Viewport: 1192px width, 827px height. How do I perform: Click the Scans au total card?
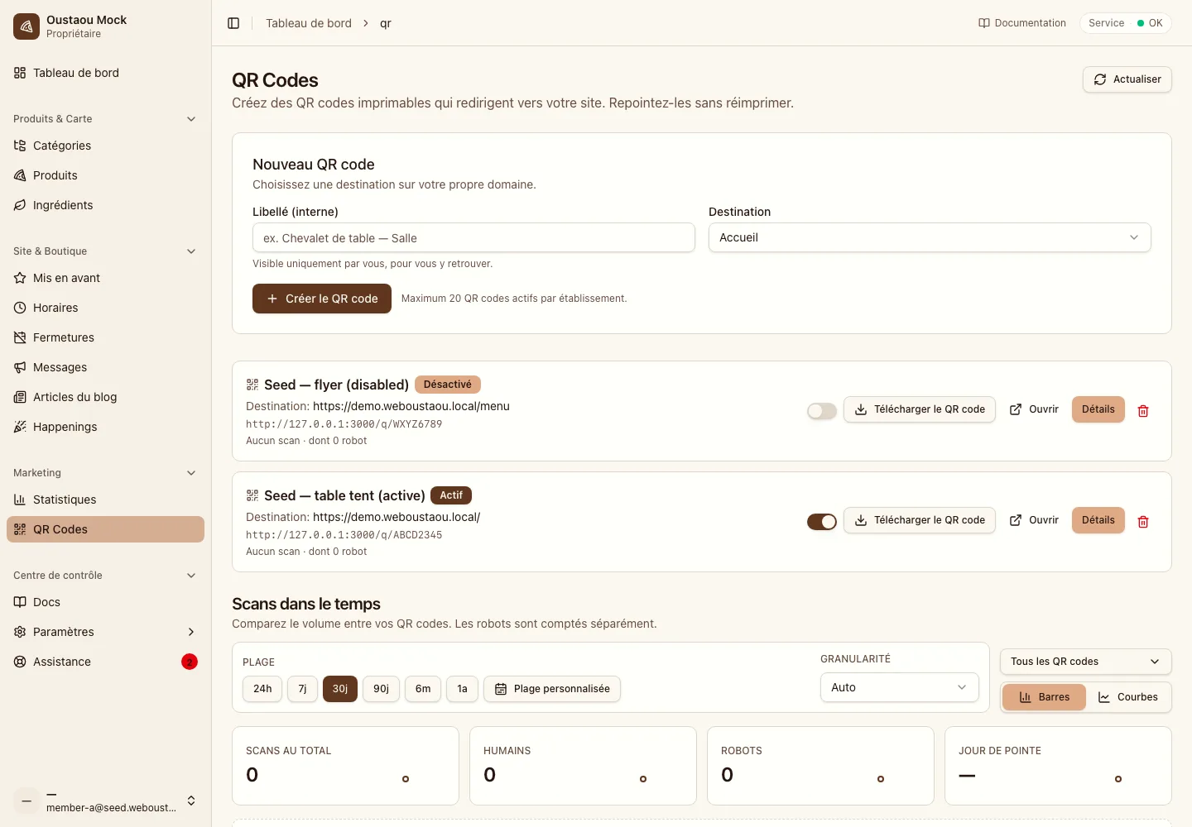pos(345,766)
